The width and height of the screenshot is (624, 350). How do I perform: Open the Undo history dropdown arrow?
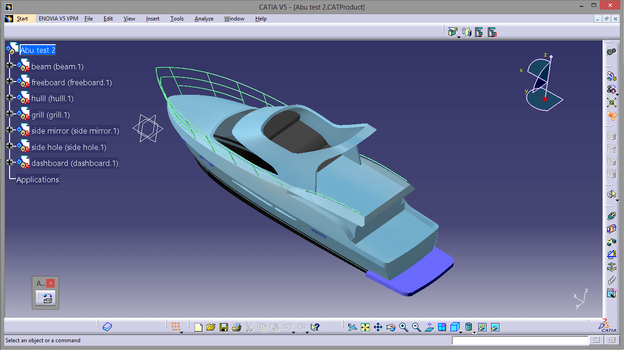pos(294,332)
